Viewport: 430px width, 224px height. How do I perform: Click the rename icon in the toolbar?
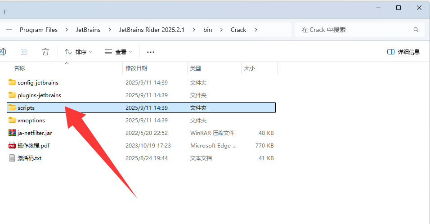(x=3, y=52)
